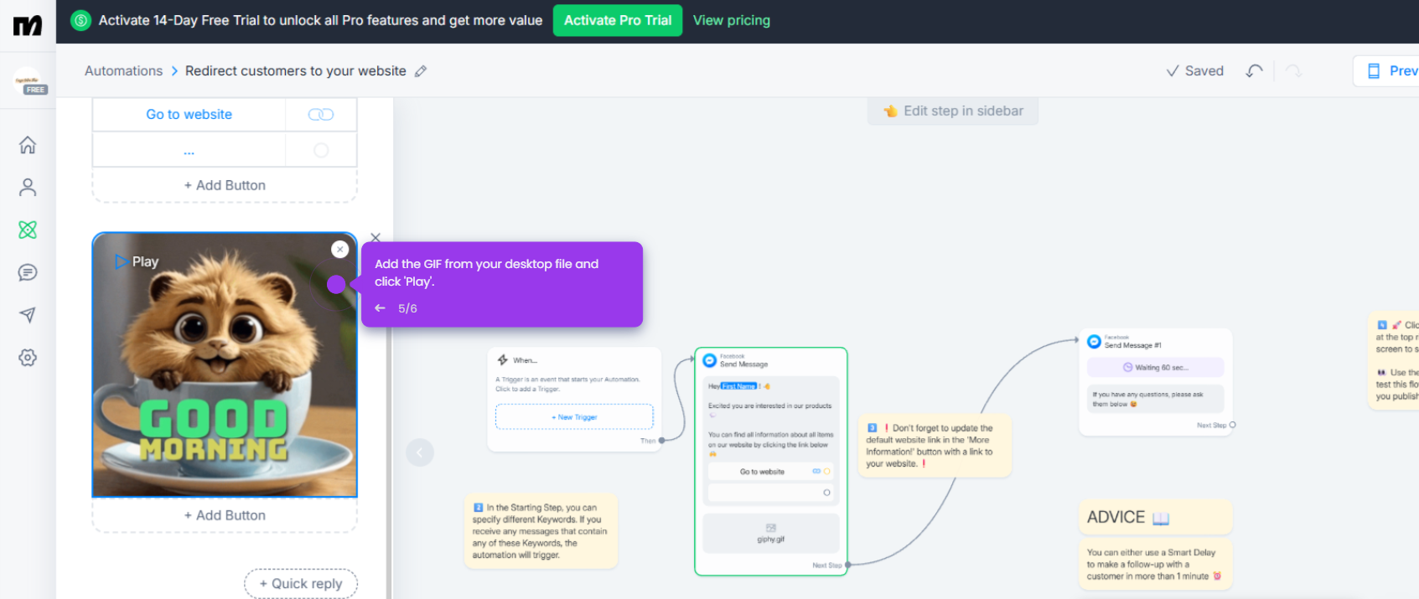The height and width of the screenshot is (599, 1419).
Task: Click the clock icon in Waiting 60 sec
Action: point(1127,367)
